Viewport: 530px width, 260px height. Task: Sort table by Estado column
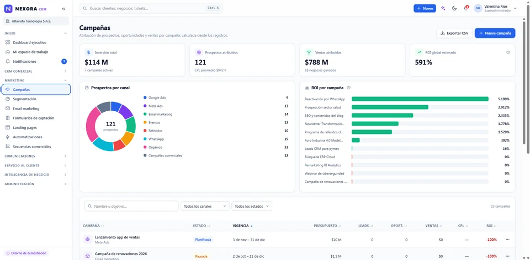coord(209,226)
